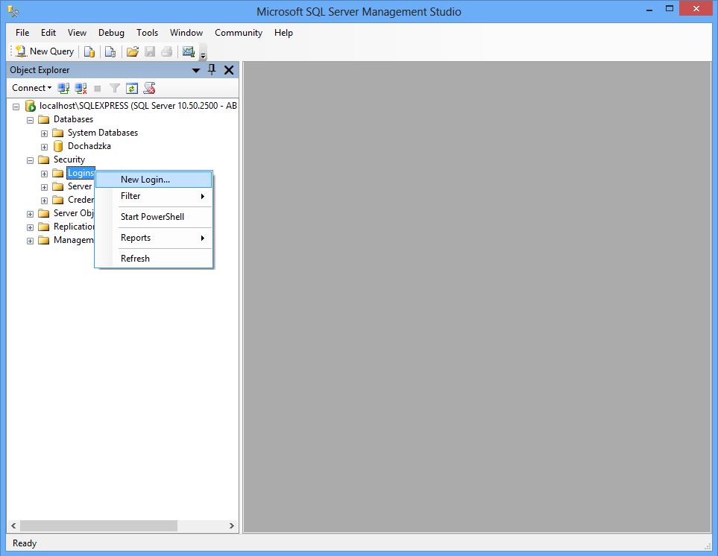Image resolution: width=718 pixels, height=556 pixels.
Task: Click the Logins folder icon
Action: [58, 173]
